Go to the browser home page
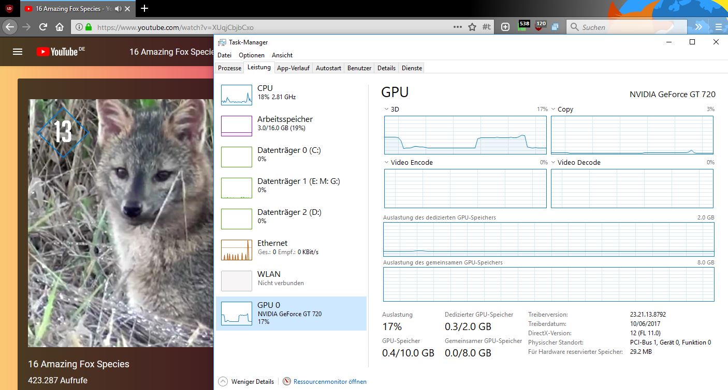Image resolution: width=728 pixels, height=390 pixels. (60, 27)
